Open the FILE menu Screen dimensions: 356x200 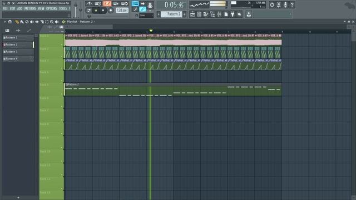5,9
